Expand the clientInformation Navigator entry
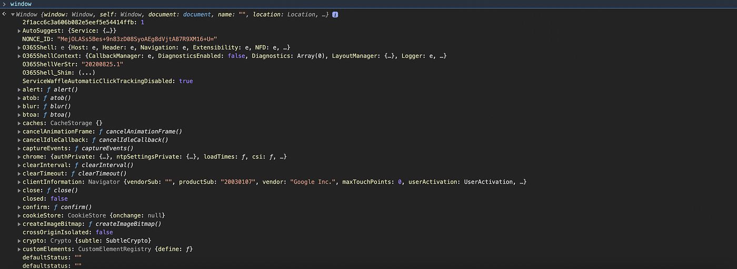 (x=19, y=182)
